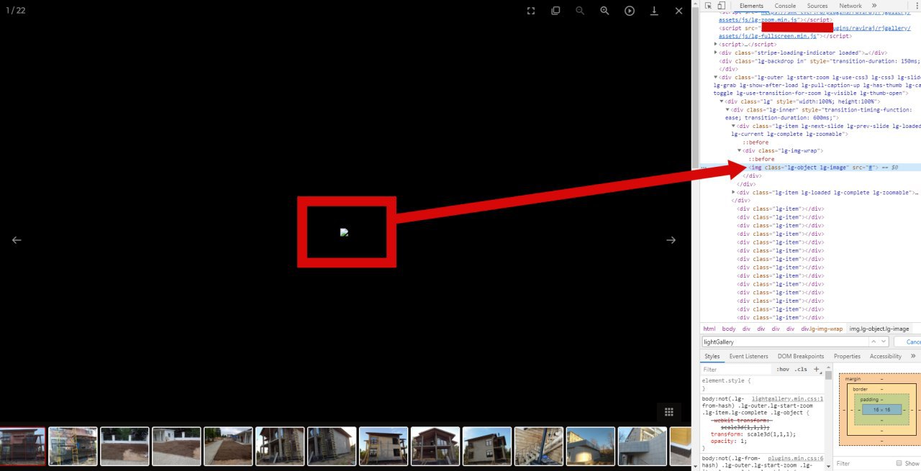
Task: Toggle the :hov element state panel
Action: click(783, 370)
